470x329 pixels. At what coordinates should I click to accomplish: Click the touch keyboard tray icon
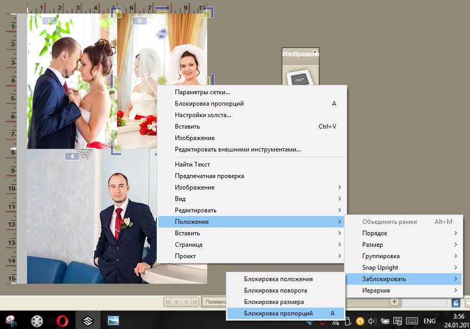pyautogui.click(x=412, y=321)
